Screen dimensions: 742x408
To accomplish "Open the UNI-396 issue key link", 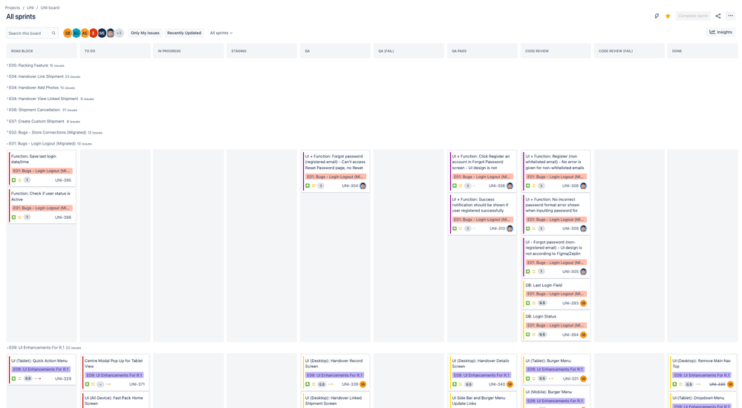I will pyautogui.click(x=63, y=217).
